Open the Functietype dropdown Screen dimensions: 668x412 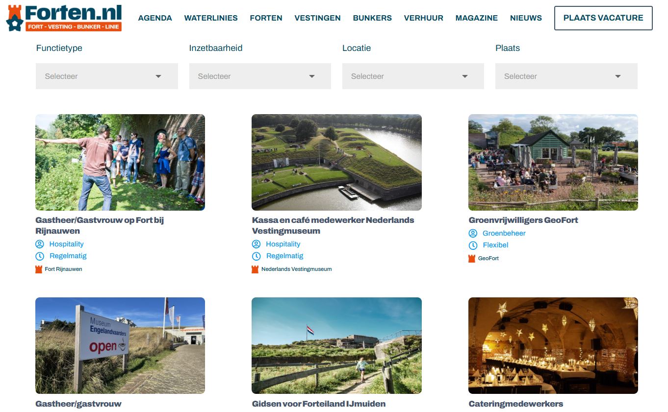click(106, 76)
